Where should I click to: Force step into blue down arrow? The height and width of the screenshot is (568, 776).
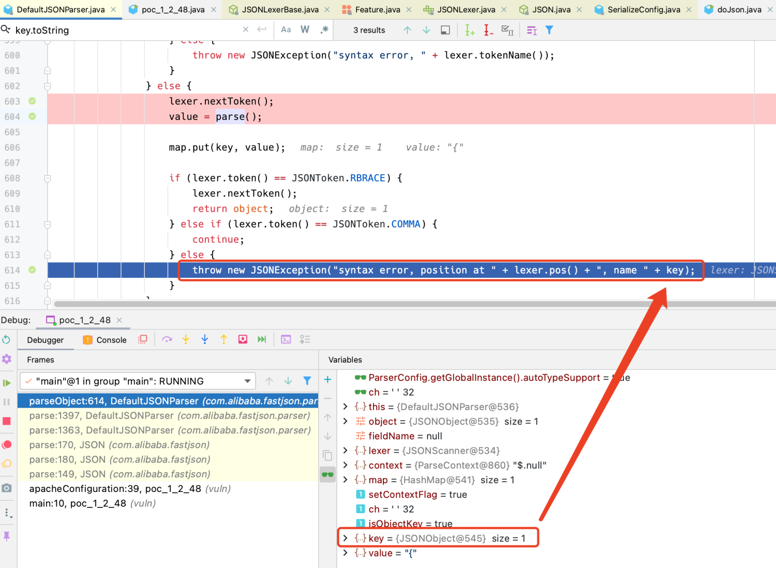(x=205, y=339)
